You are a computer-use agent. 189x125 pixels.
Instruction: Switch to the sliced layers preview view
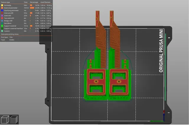[14, 119]
